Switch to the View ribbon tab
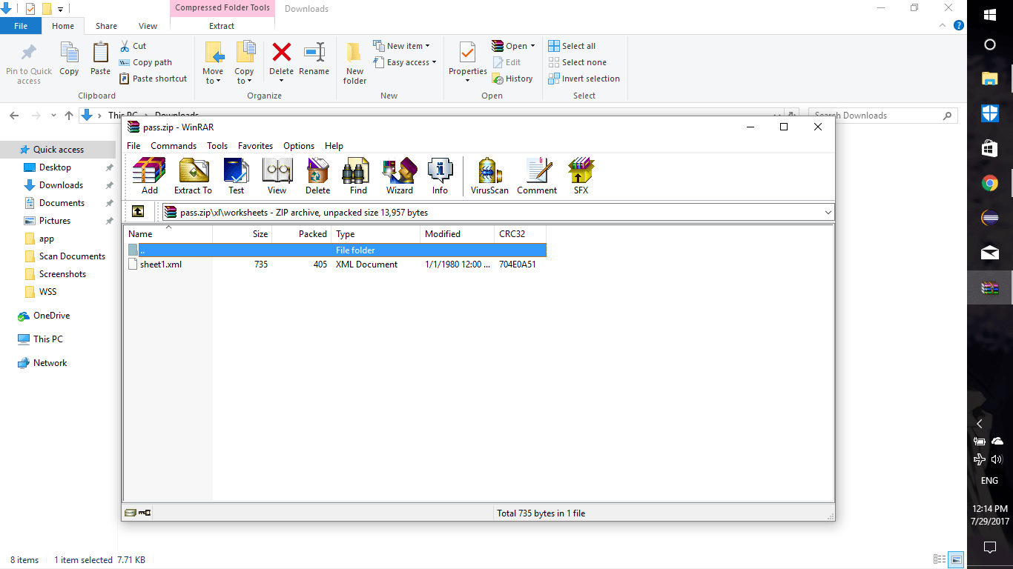Screen dimensions: 1013x569 (x=148, y=25)
